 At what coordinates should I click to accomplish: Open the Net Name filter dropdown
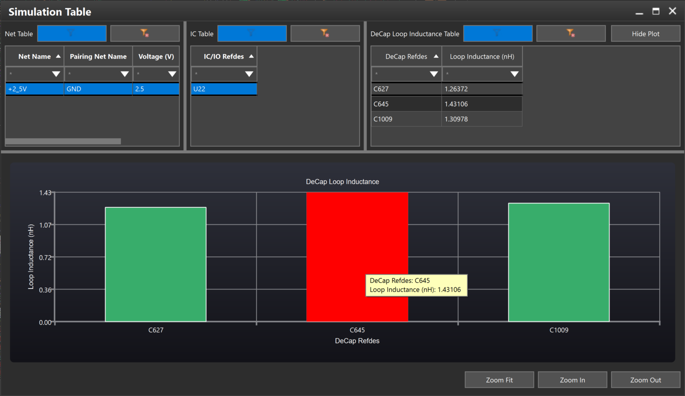[x=56, y=74]
